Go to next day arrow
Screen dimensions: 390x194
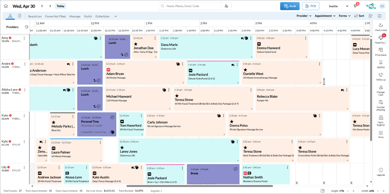[x=50, y=6]
